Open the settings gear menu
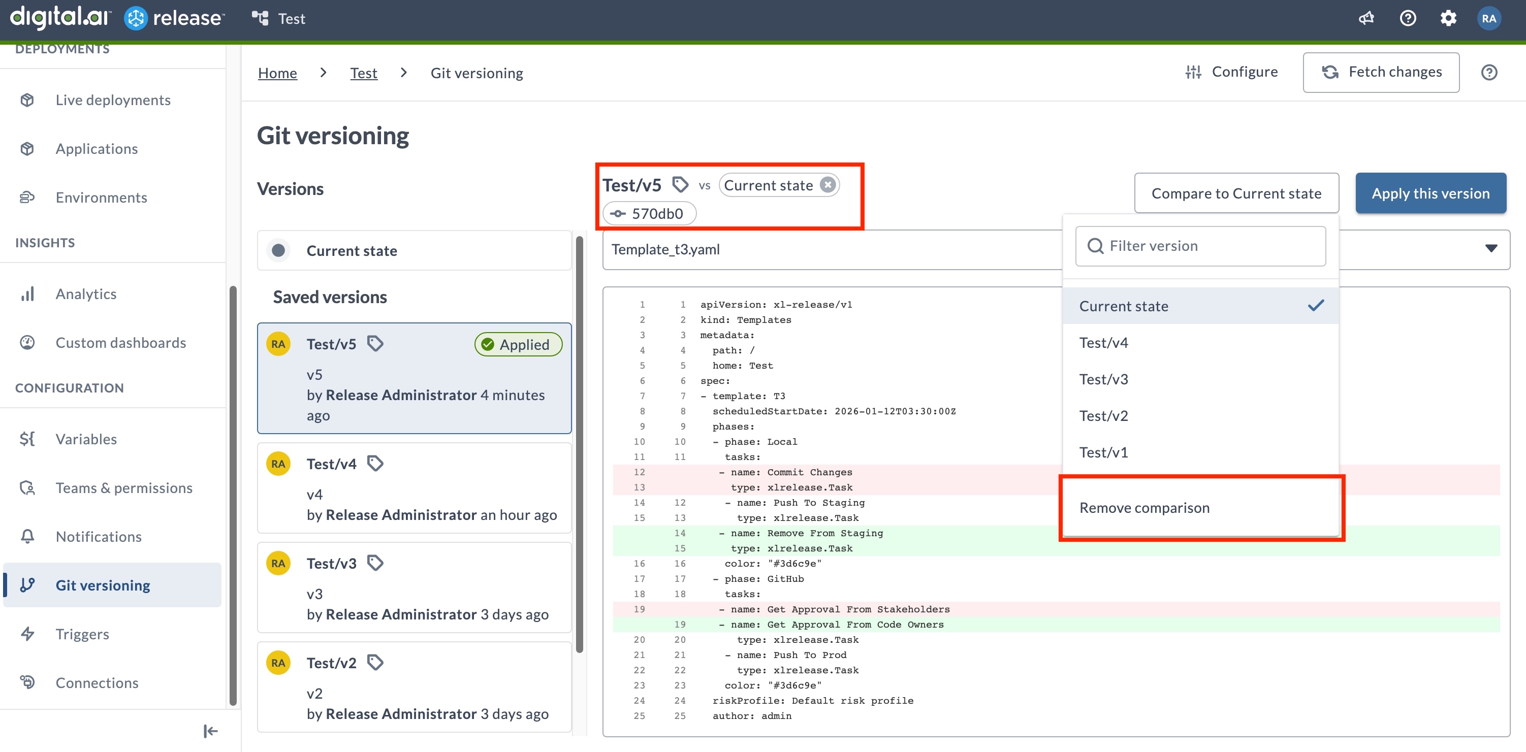The height and width of the screenshot is (752, 1526). (1448, 18)
